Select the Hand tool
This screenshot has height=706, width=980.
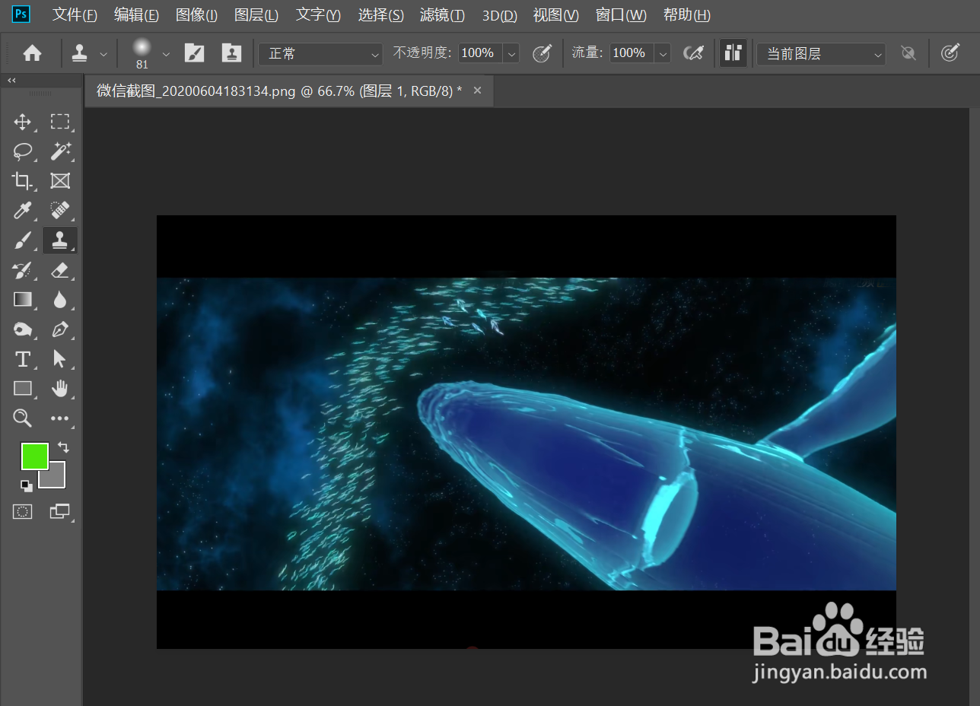(60, 389)
